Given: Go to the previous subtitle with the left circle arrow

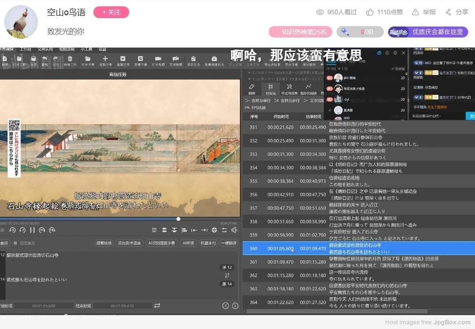Looking at the screenshot, I should point(225,306).
